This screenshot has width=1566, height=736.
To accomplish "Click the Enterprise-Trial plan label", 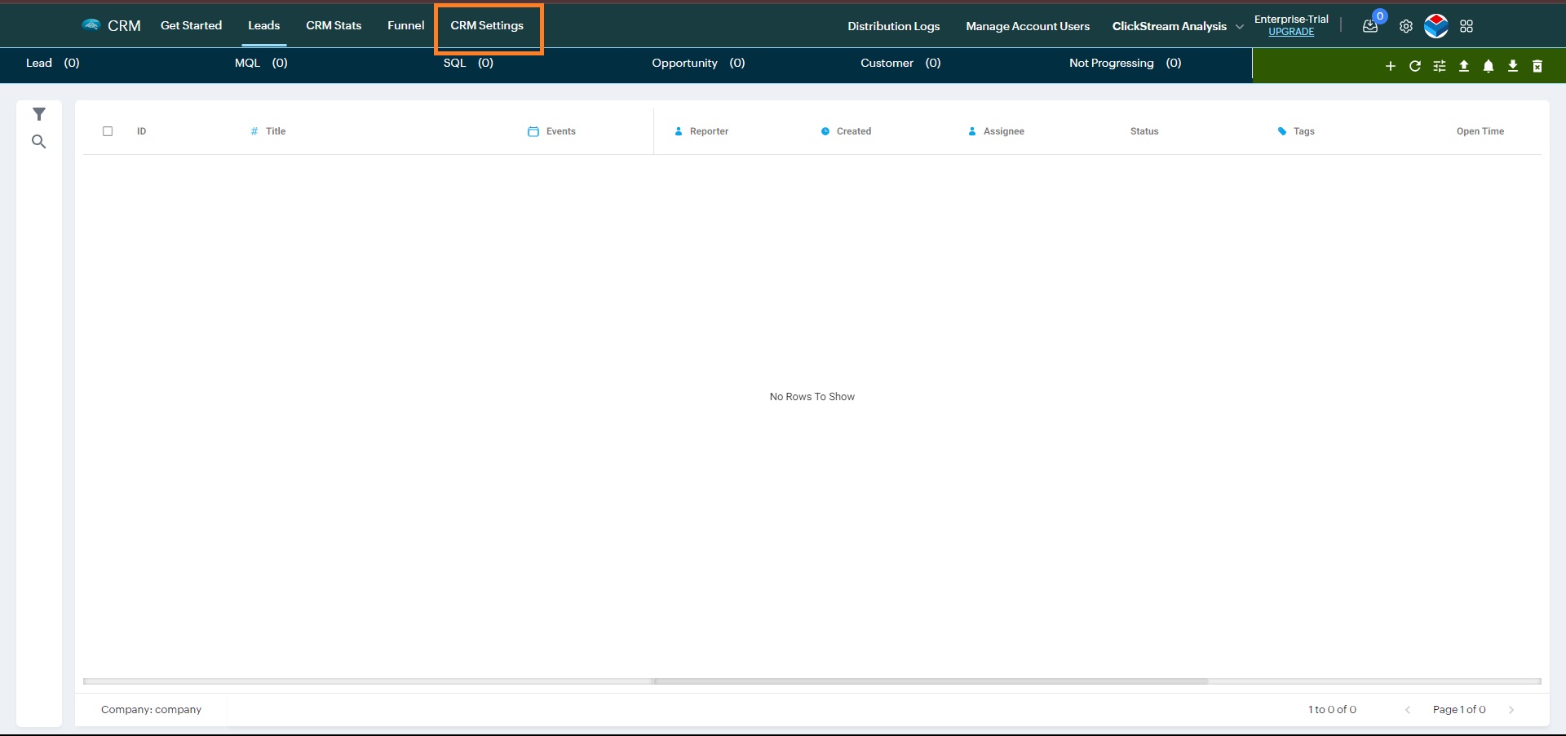I will tap(1291, 19).
